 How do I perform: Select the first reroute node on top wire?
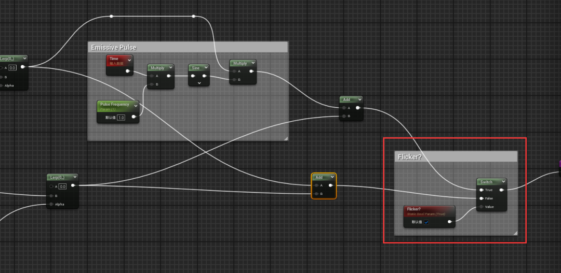111,16
